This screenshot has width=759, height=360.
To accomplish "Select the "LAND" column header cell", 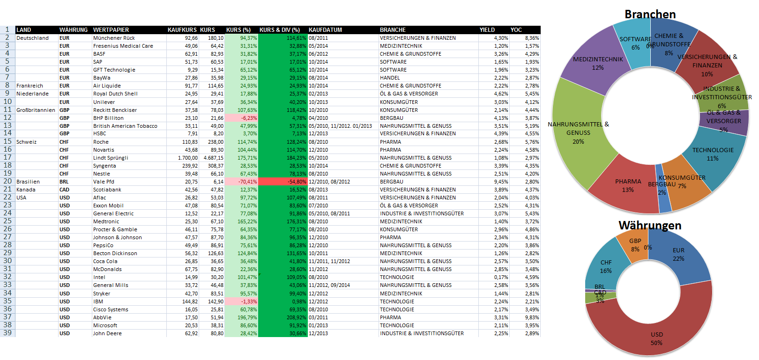I will click(x=37, y=29).
